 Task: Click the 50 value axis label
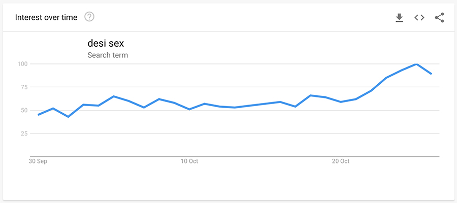[24, 110]
